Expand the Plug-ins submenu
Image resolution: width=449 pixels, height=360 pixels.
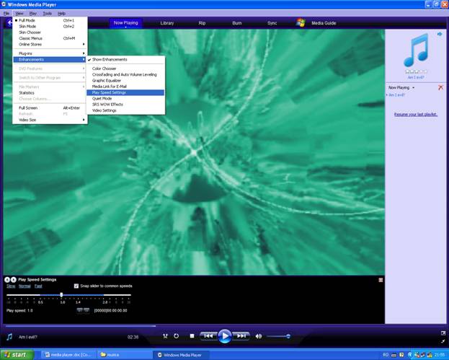tap(50, 53)
